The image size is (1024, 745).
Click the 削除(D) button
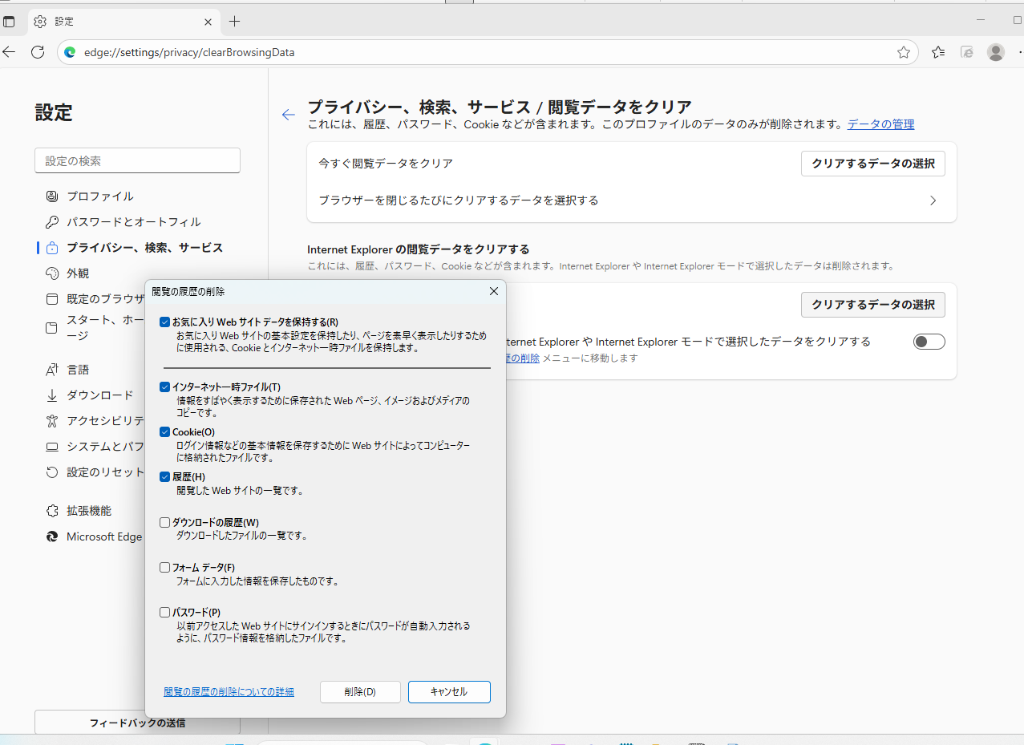pyautogui.click(x=360, y=692)
